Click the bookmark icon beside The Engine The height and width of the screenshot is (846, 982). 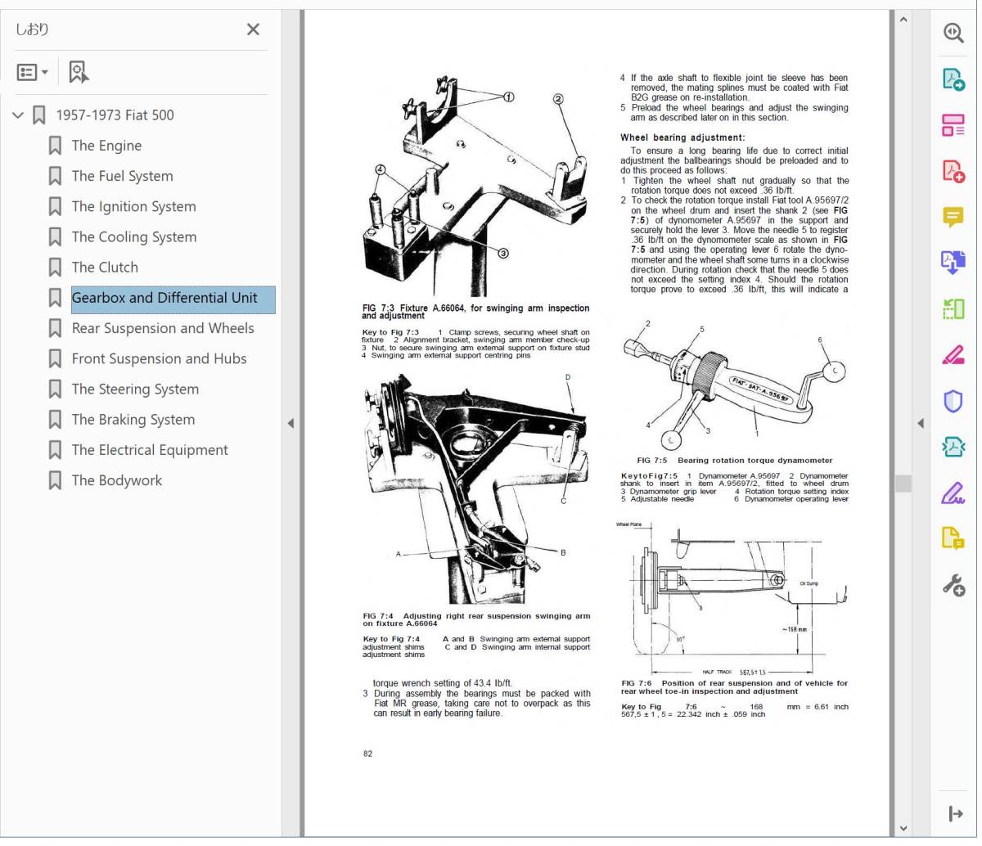click(55, 146)
